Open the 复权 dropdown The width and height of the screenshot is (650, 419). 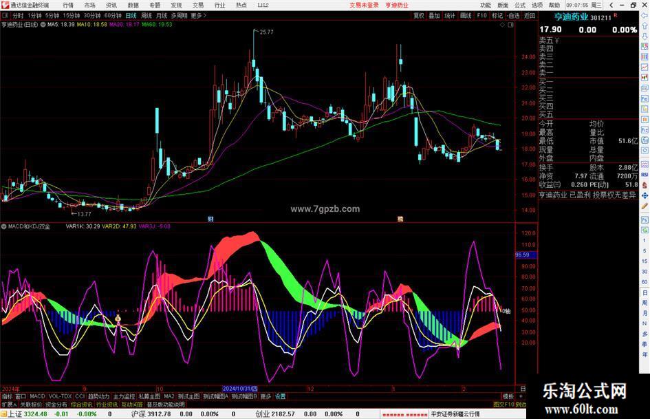(x=419, y=15)
